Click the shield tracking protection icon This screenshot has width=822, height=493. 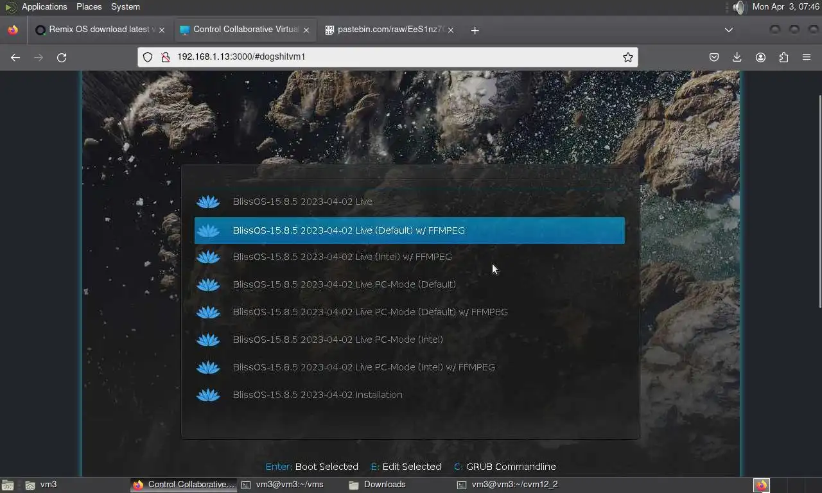[x=148, y=57]
